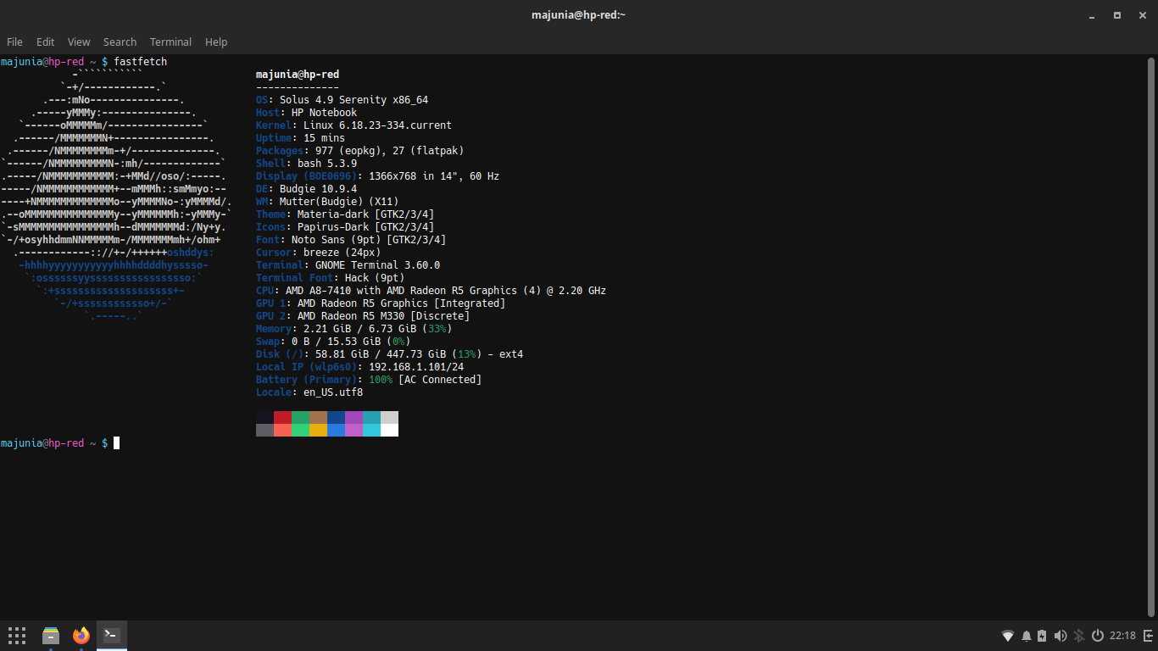1158x651 pixels.
Task: Click the bright red block in the color palette
Action: coord(282,430)
